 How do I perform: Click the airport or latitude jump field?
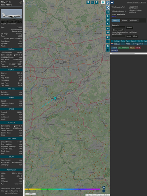click(x=118, y=36)
